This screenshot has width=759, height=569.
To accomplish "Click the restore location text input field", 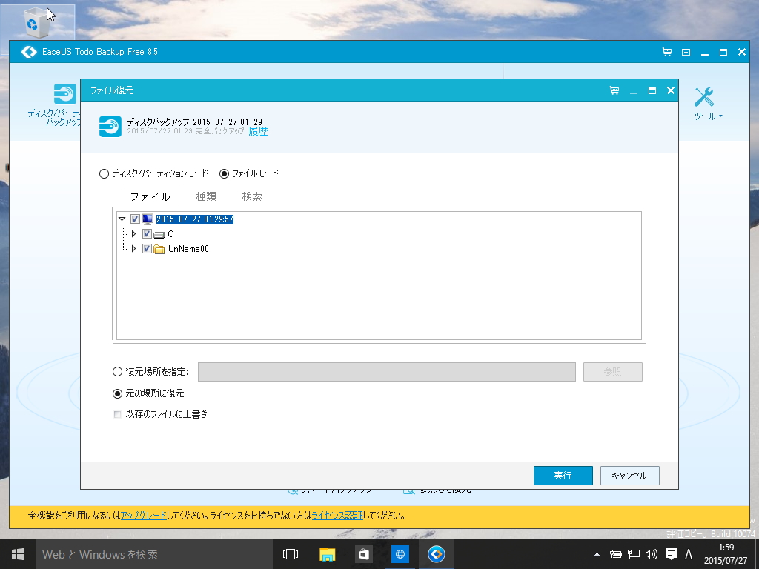I will coord(385,371).
